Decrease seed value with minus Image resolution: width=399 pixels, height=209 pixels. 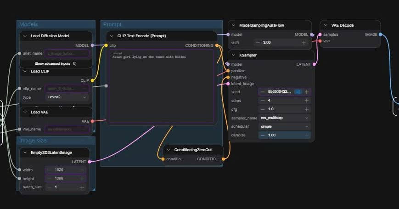(x=263, y=92)
